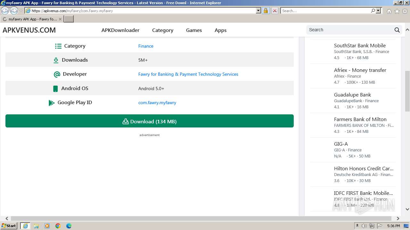Click the IE forward arrow button
Screen dimensions: 410x230
click(x=14, y=11)
